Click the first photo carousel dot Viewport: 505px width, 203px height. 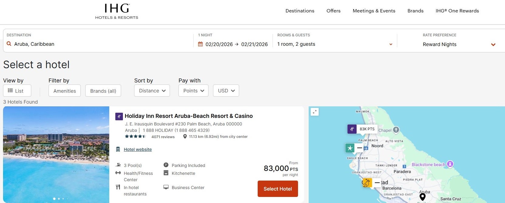coord(54,199)
